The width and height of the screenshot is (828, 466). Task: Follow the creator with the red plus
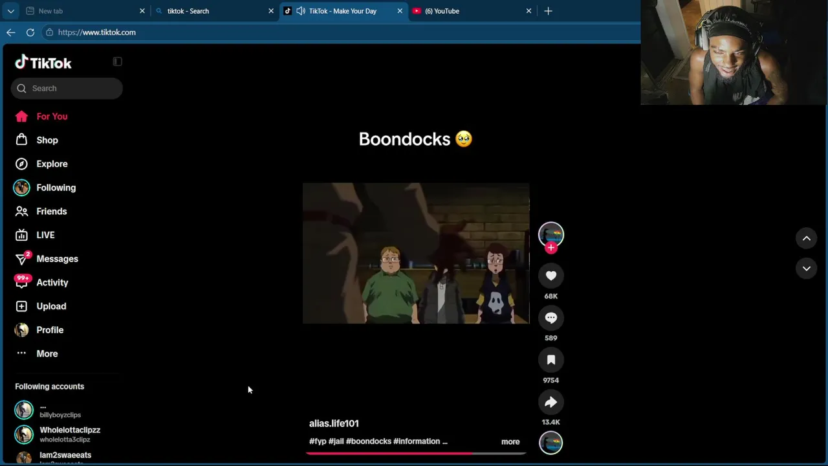tap(551, 248)
